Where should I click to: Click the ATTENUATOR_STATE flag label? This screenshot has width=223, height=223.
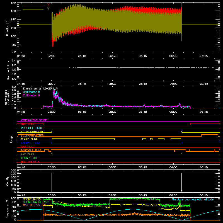tap(34, 120)
